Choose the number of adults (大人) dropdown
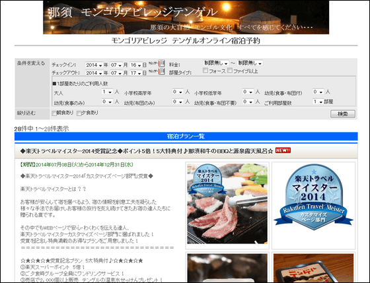 (107, 92)
